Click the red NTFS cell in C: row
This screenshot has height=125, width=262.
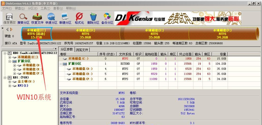[125, 59]
